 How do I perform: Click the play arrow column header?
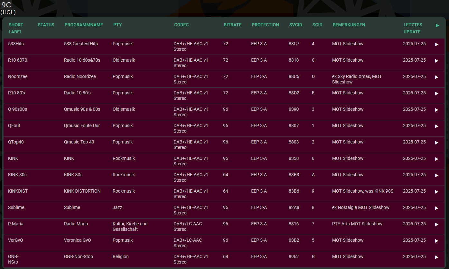pos(437,25)
